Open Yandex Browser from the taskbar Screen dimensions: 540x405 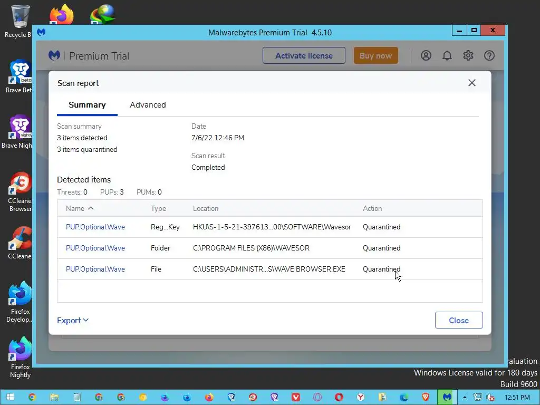point(361,397)
